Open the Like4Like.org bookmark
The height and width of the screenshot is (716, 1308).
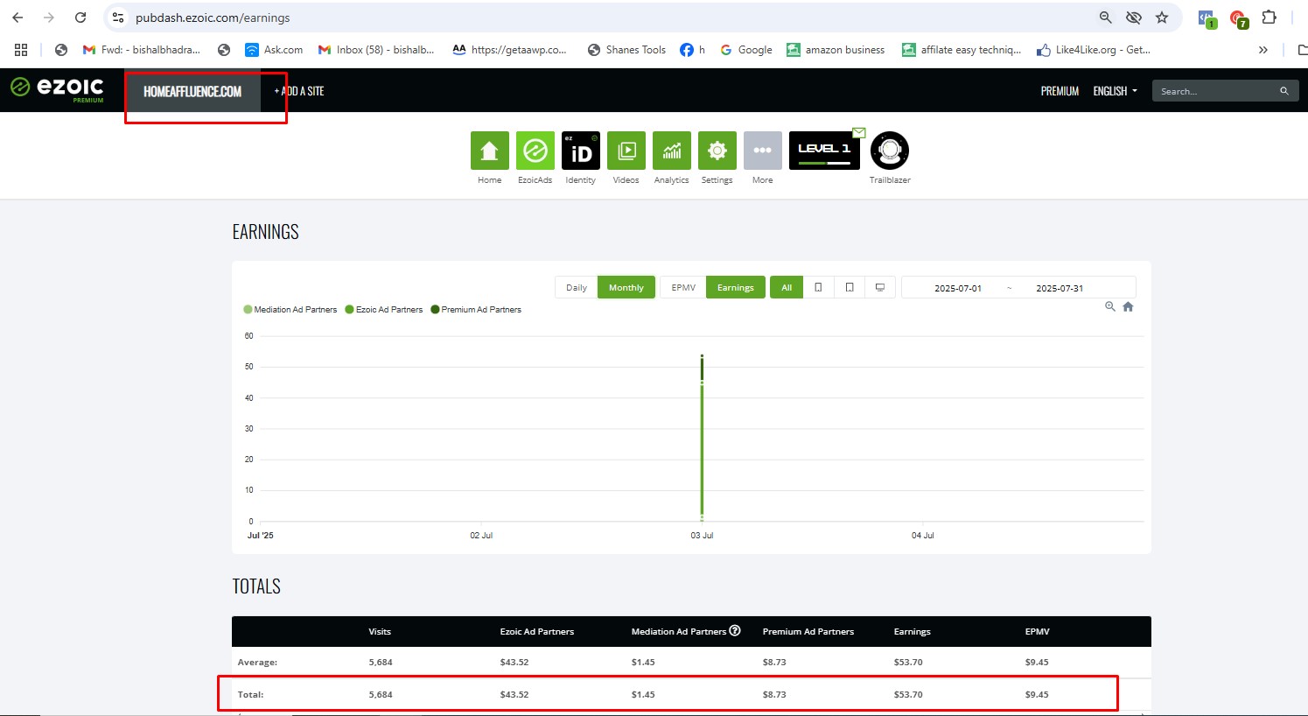tap(1094, 50)
